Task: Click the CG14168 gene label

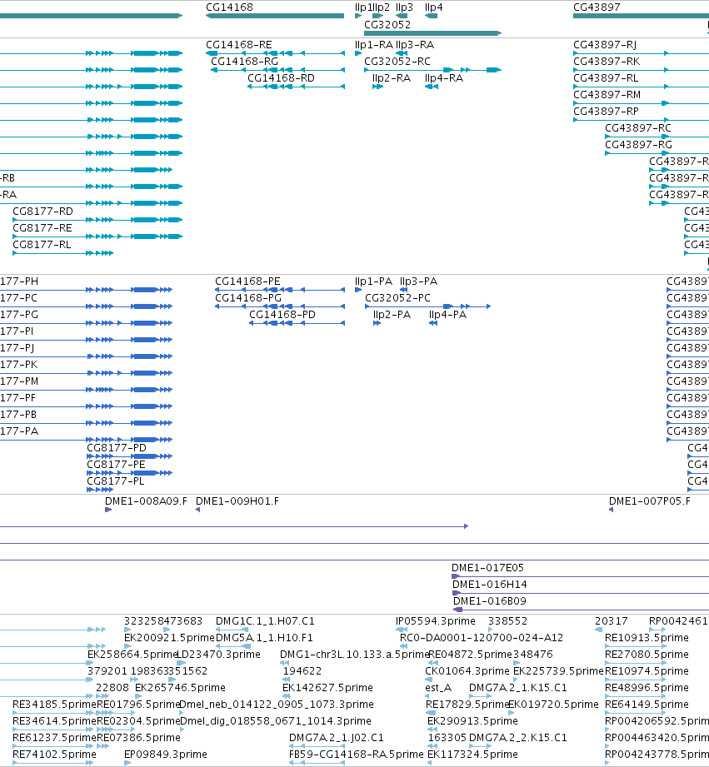Action: point(229,7)
